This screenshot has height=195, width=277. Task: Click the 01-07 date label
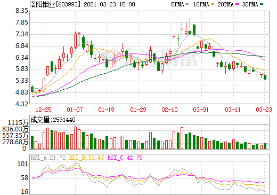(x=75, y=110)
